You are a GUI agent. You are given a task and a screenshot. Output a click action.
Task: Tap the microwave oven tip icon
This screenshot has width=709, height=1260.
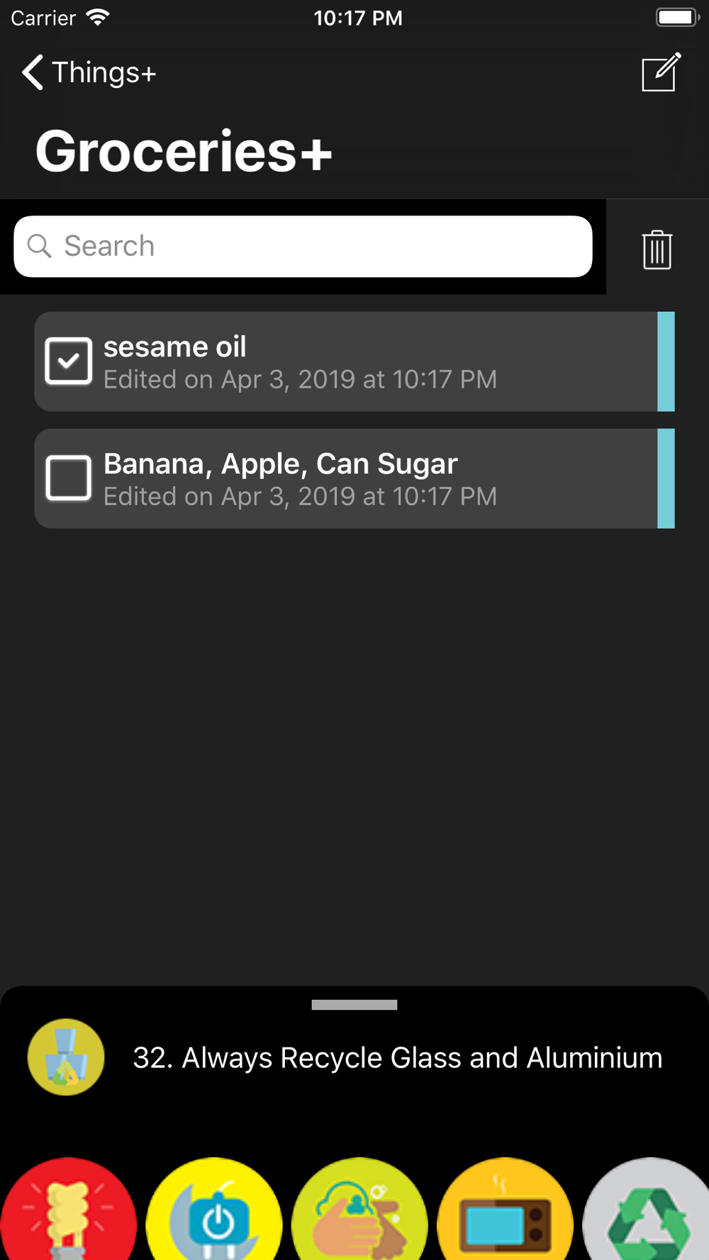click(x=505, y=1209)
